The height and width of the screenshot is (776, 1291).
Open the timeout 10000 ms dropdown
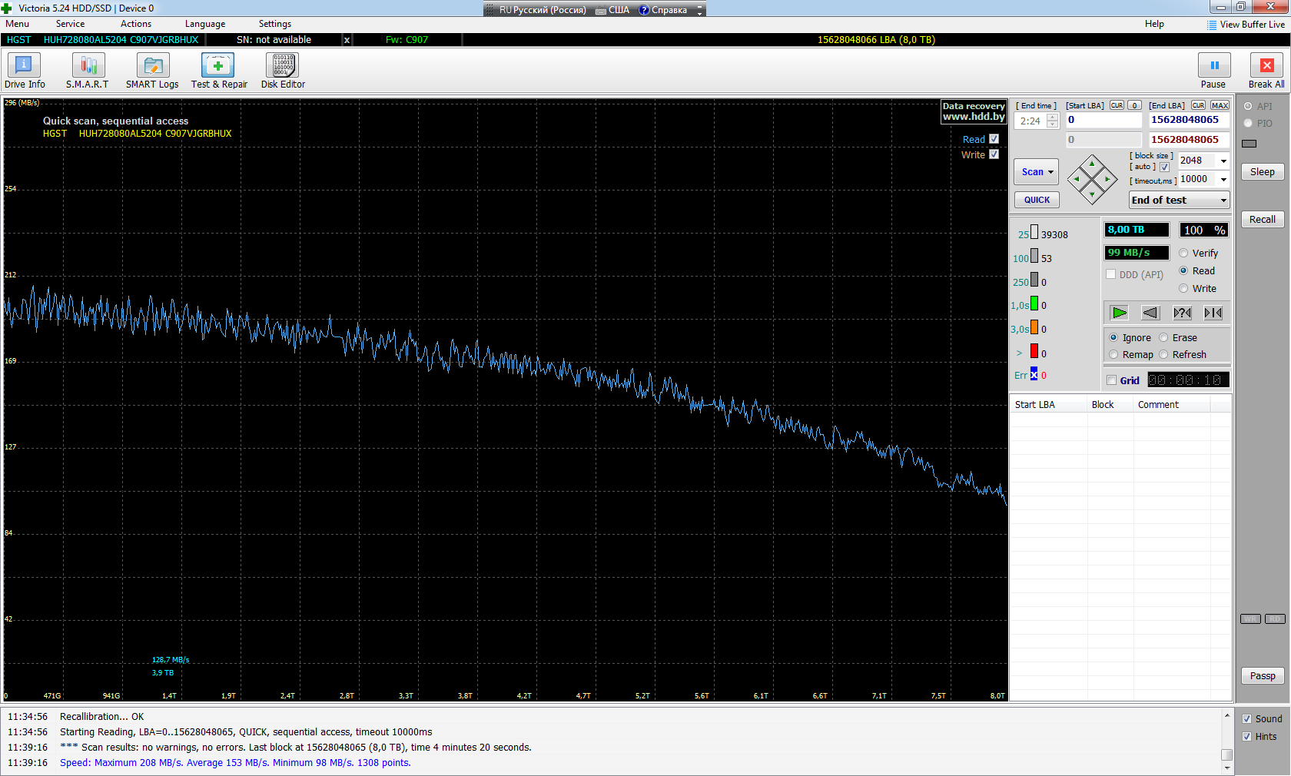pyautogui.click(x=1223, y=179)
